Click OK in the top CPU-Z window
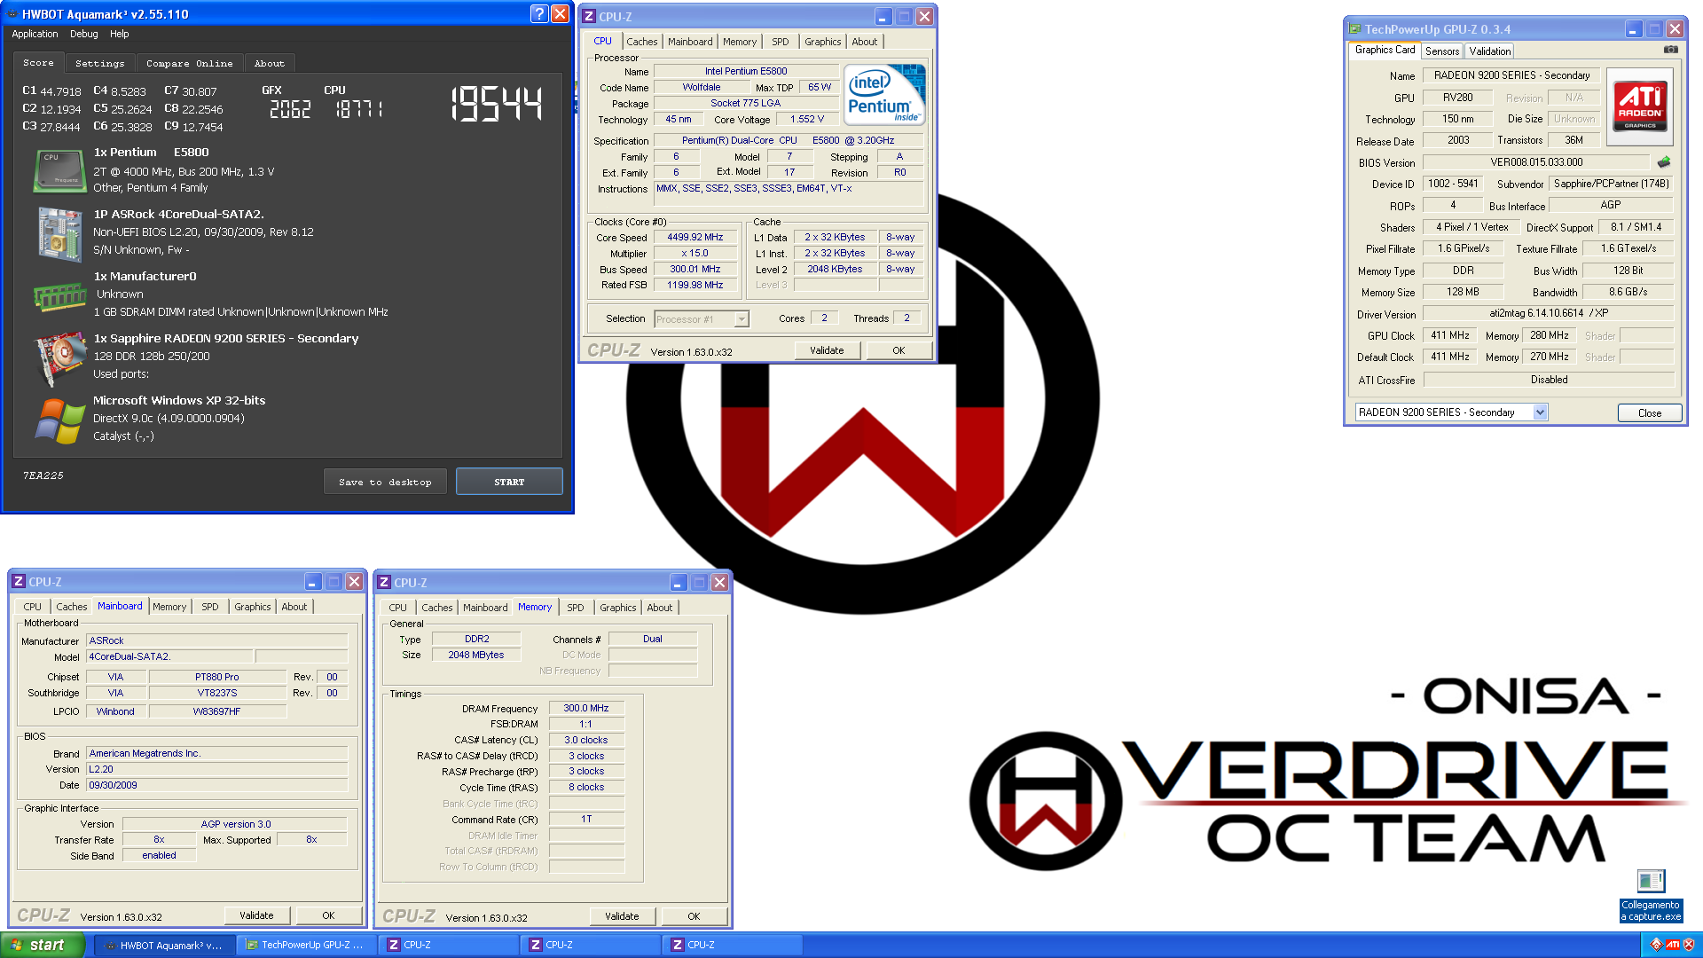Viewport: 1703px width, 958px height. tap(899, 350)
